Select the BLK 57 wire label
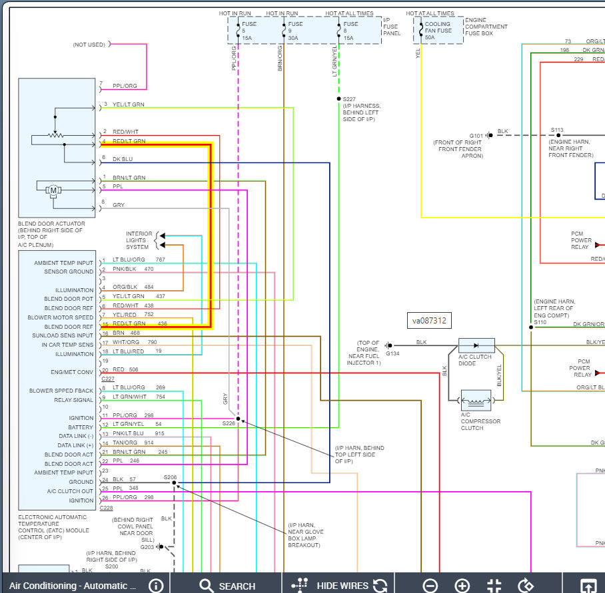The height and width of the screenshot is (593, 605). (124, 479)
